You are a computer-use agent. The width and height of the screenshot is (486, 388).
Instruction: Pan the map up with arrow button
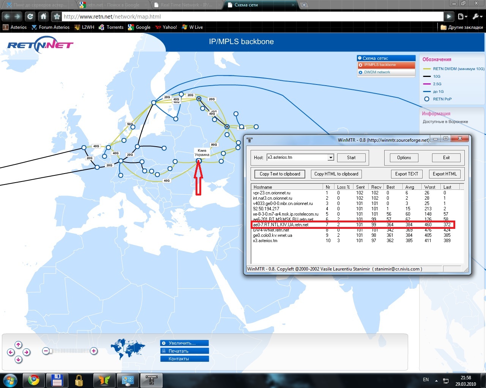(19, 344)
